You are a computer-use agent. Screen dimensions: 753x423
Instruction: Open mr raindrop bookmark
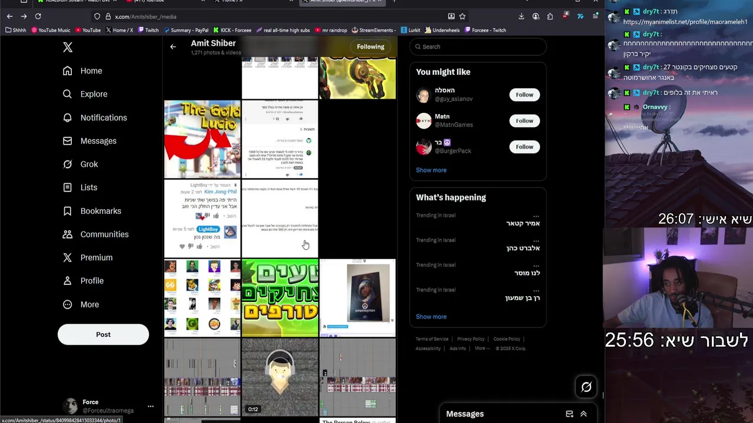tap(331, 30)
